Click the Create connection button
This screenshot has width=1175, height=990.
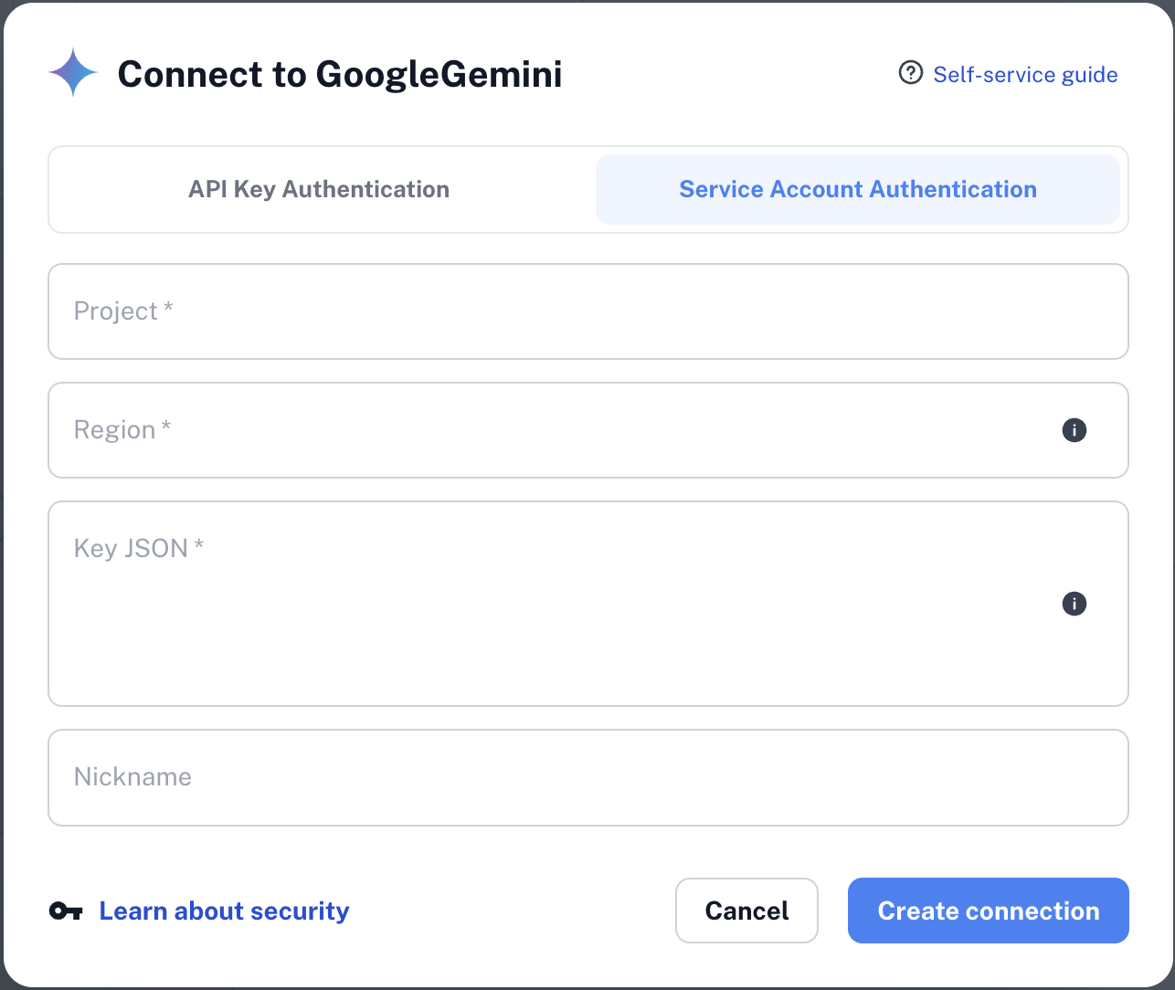[x=988, y=911]
